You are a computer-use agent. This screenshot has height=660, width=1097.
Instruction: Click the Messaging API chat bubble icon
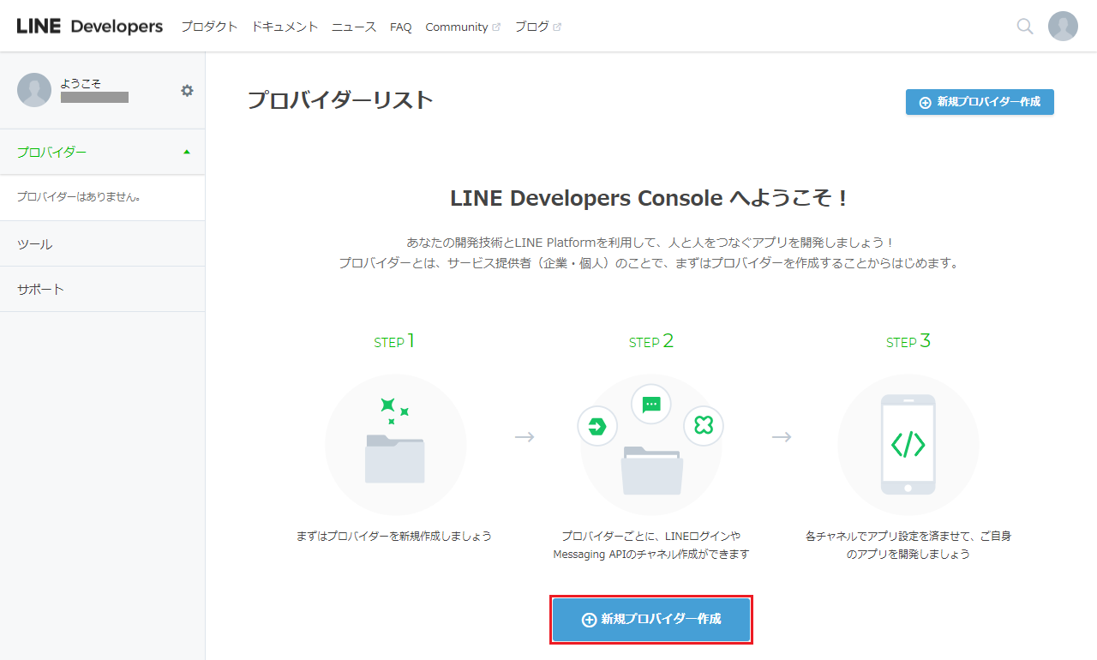tap(651, 405)
